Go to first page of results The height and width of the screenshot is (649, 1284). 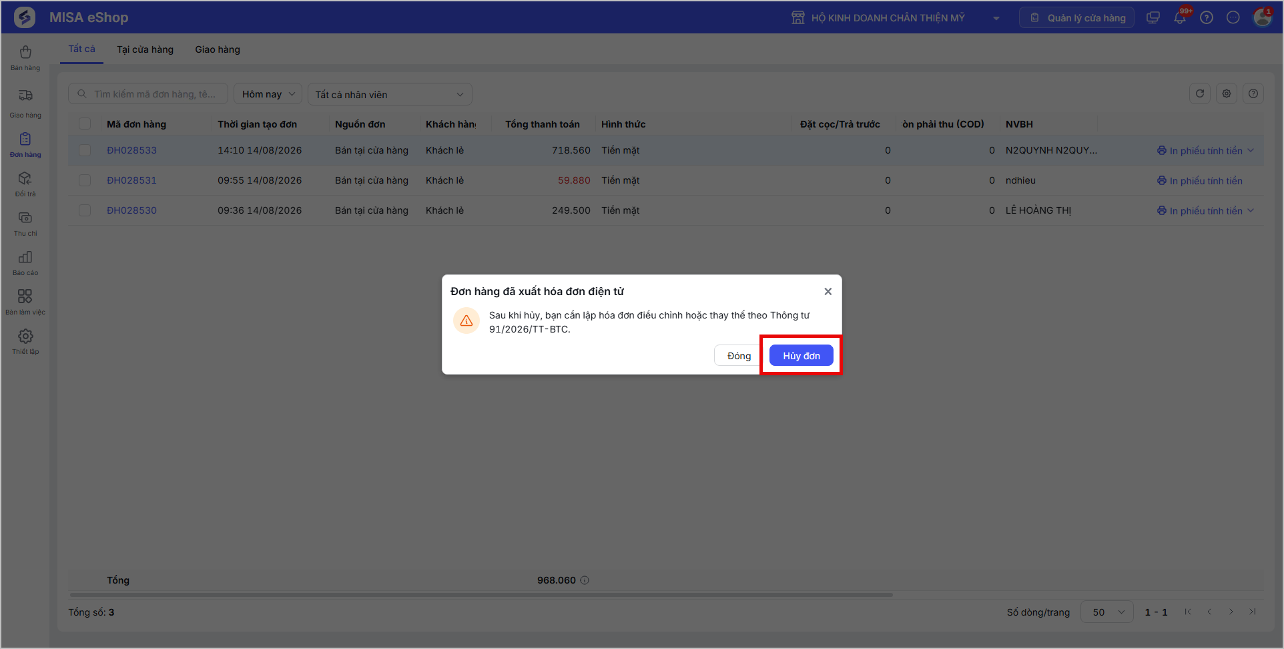pyautogui.click(x=1188, y=612)
